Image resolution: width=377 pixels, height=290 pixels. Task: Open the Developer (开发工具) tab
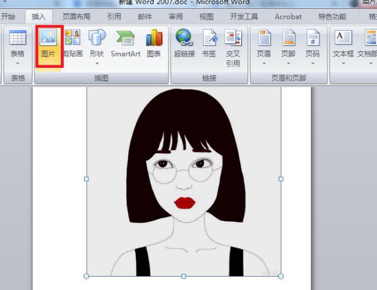(244, 17)
